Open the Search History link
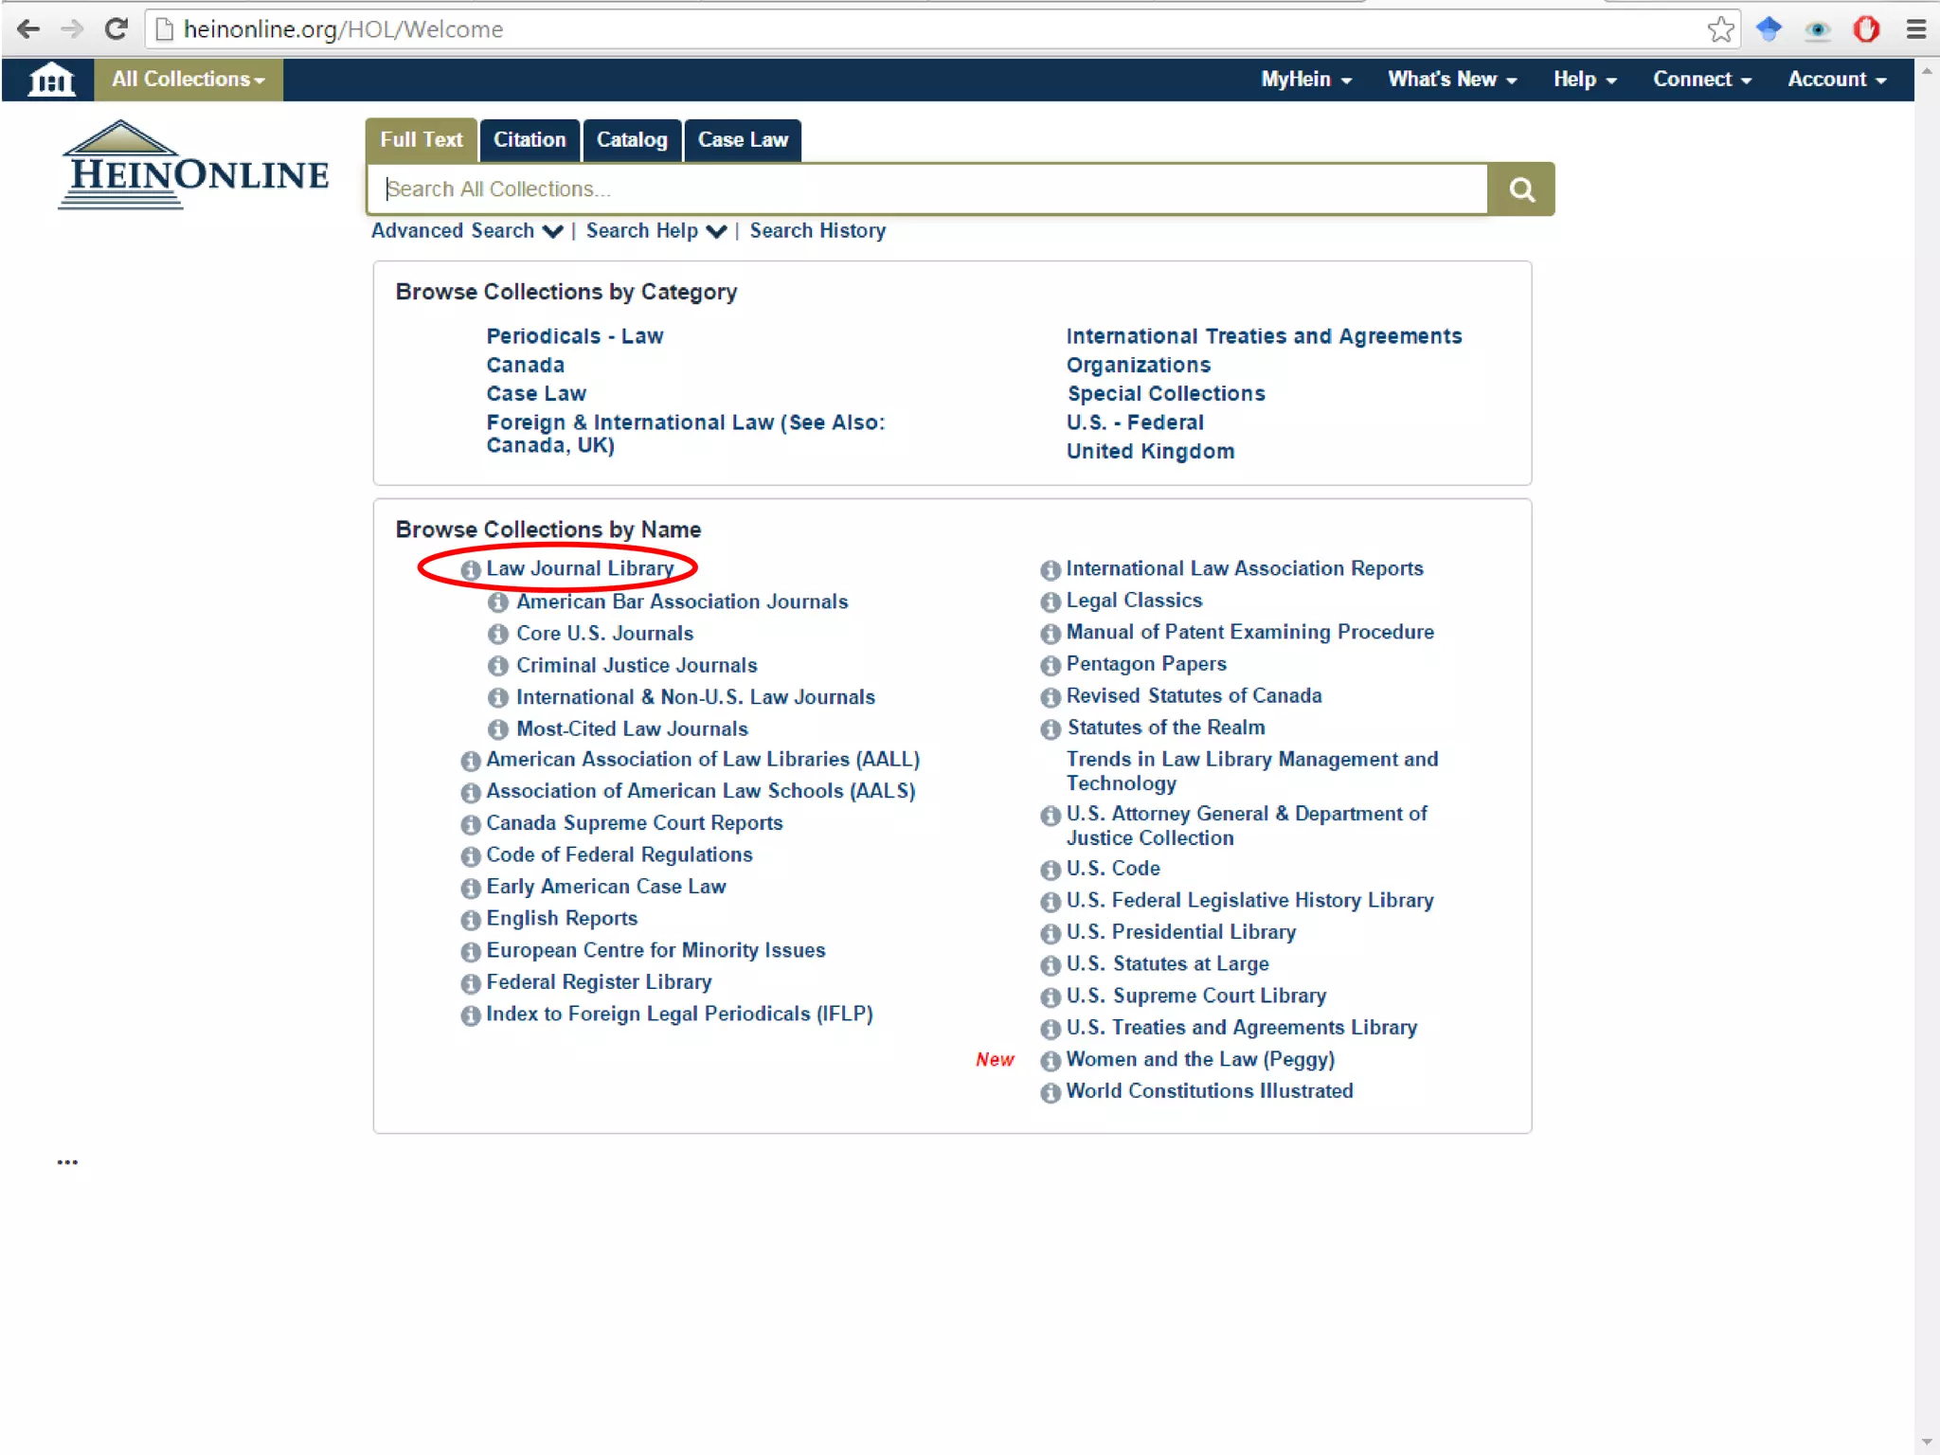The height and width of the screenshot is (1455, 1940). coord(817,231)
